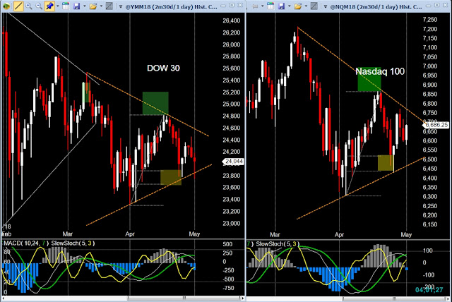The image size is (452, 302).
Task: Click the zoom out magnifier icon
Action: point(39,6)
